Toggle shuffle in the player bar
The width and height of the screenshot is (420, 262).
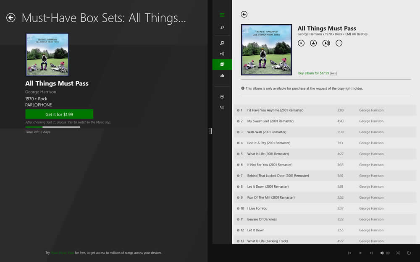(398, 253)
